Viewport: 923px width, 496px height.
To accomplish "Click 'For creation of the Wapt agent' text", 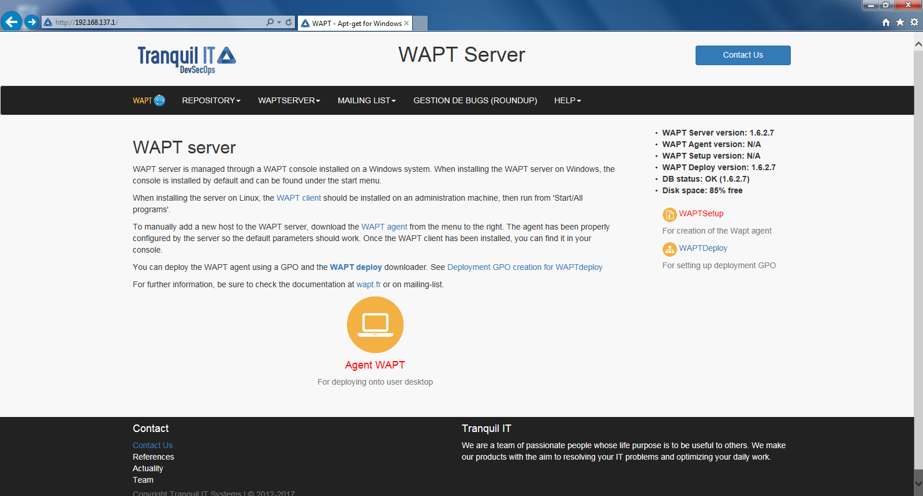I will pos(717,231).
